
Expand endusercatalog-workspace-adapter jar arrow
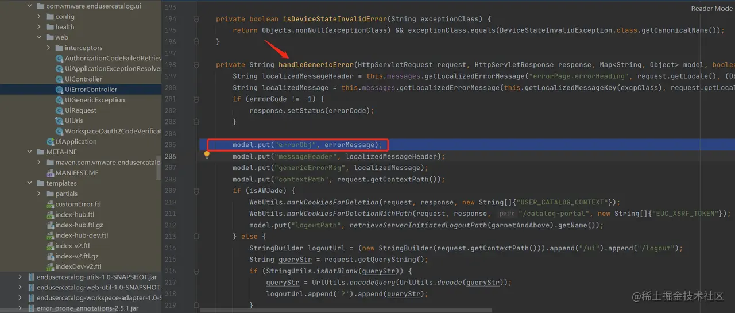point(20,297)
